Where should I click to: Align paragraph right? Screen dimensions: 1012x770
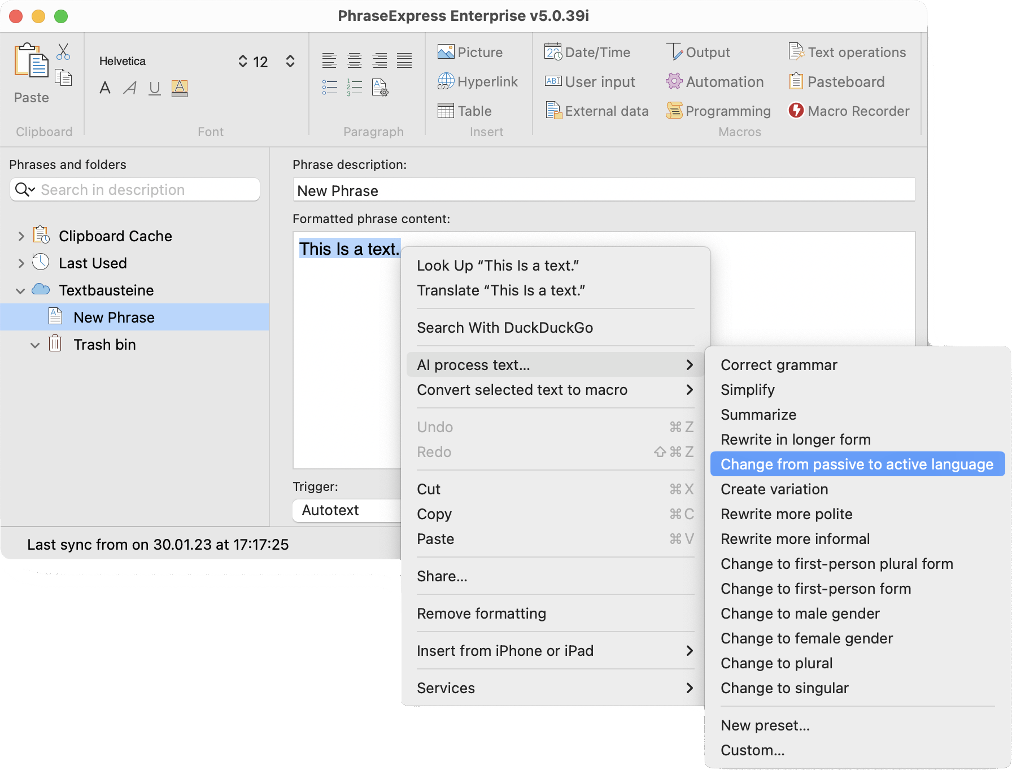click(380, 60)
